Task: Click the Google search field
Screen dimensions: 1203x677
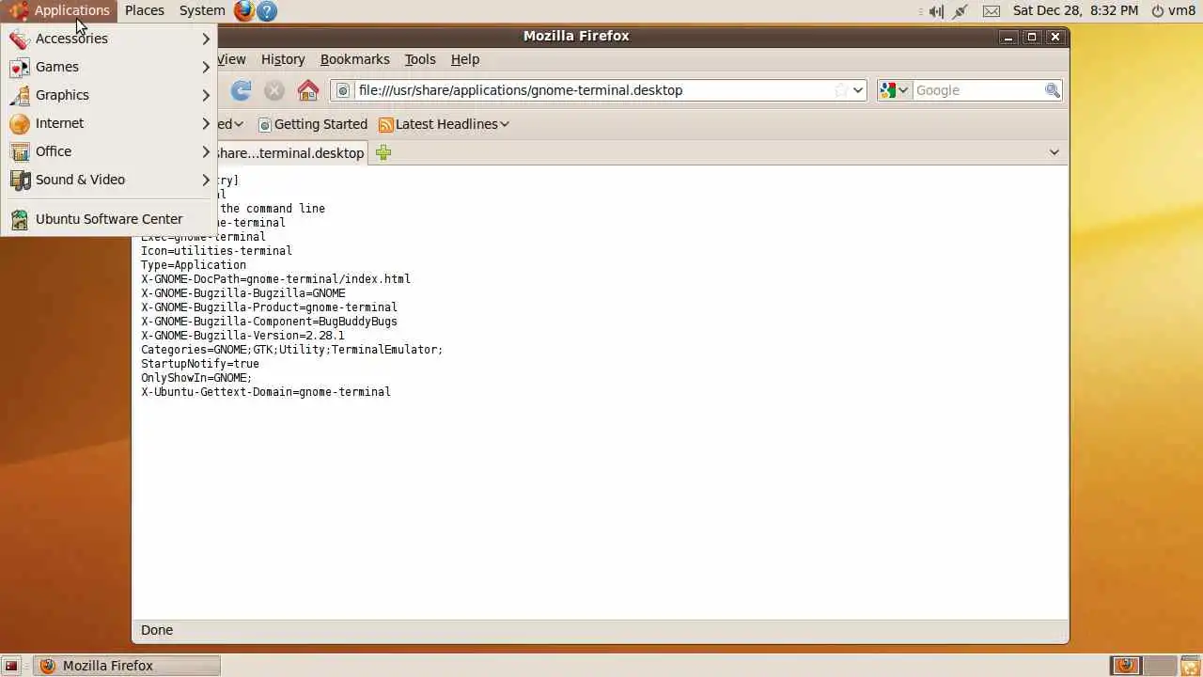Action: [x=977, y=90]
